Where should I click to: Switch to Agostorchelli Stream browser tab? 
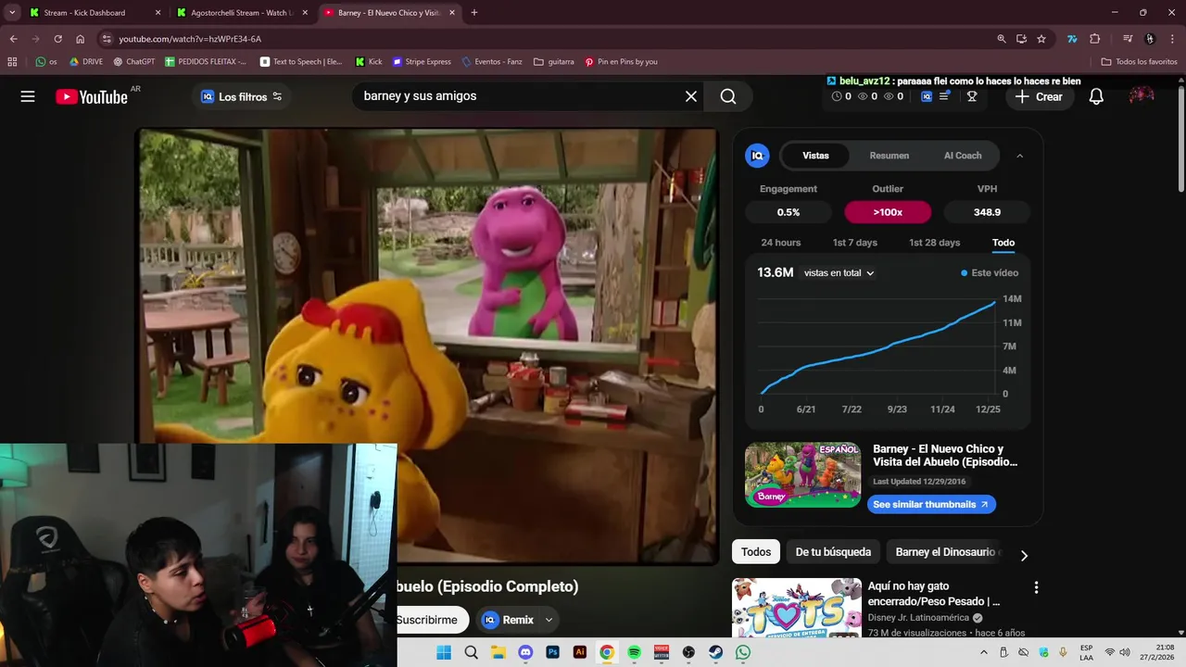point(241,13)
